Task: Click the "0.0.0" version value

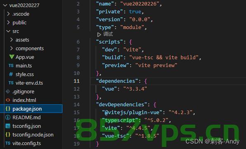Action: [x=140, y=19]
